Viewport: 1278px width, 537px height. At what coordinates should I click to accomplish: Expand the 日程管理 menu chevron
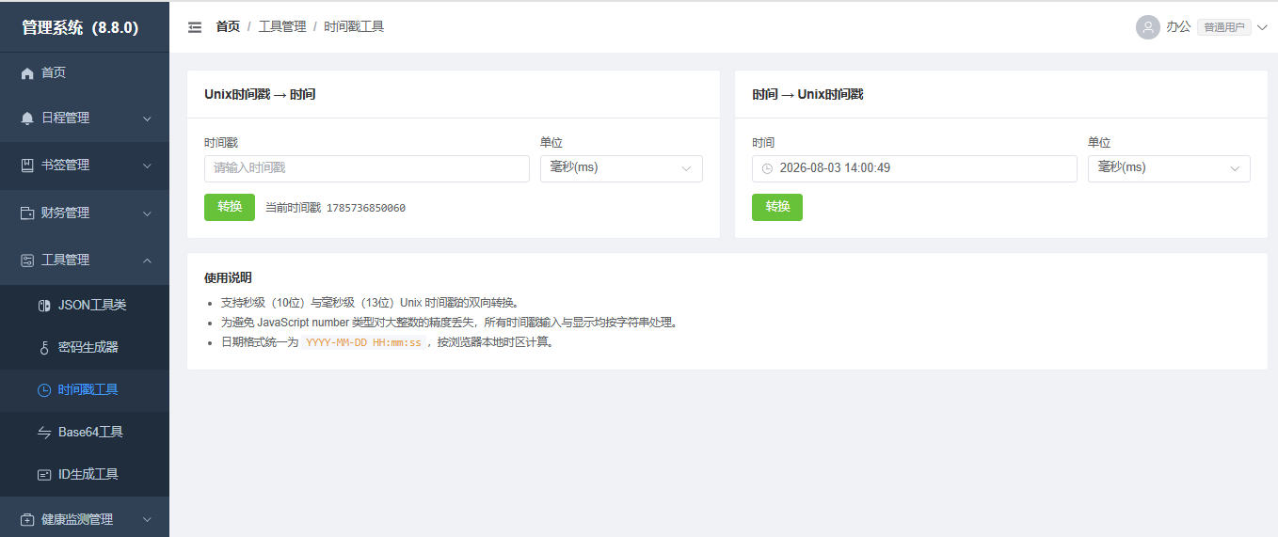coord(147,118)
